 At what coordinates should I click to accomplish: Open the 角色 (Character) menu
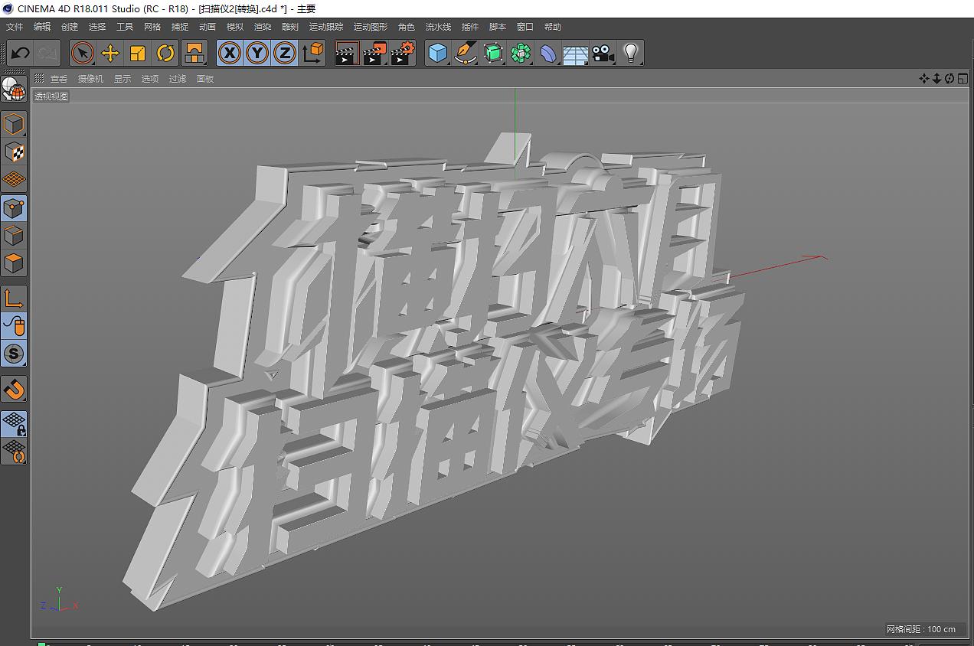tap(407, 27)
